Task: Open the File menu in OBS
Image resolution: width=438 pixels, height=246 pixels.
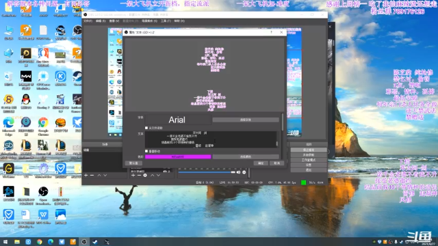Action: pos(88,21)
